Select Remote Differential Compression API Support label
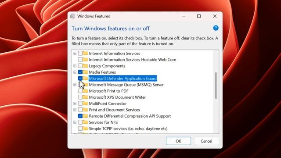This screenshot has width=281, height=158. click(x=130, y=116)
